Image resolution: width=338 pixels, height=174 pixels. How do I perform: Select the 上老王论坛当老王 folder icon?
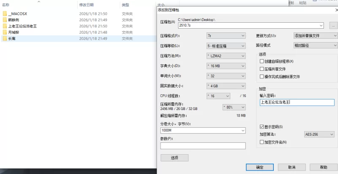click(x=5, y=26)
